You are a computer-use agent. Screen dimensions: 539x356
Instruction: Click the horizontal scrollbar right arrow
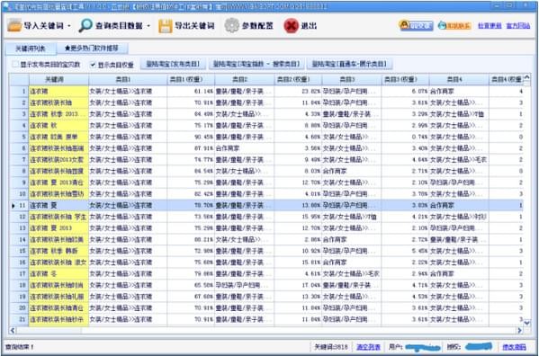coord(519,330)
